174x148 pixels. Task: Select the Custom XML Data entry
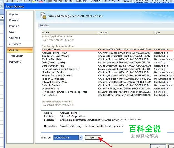point(108,59)
